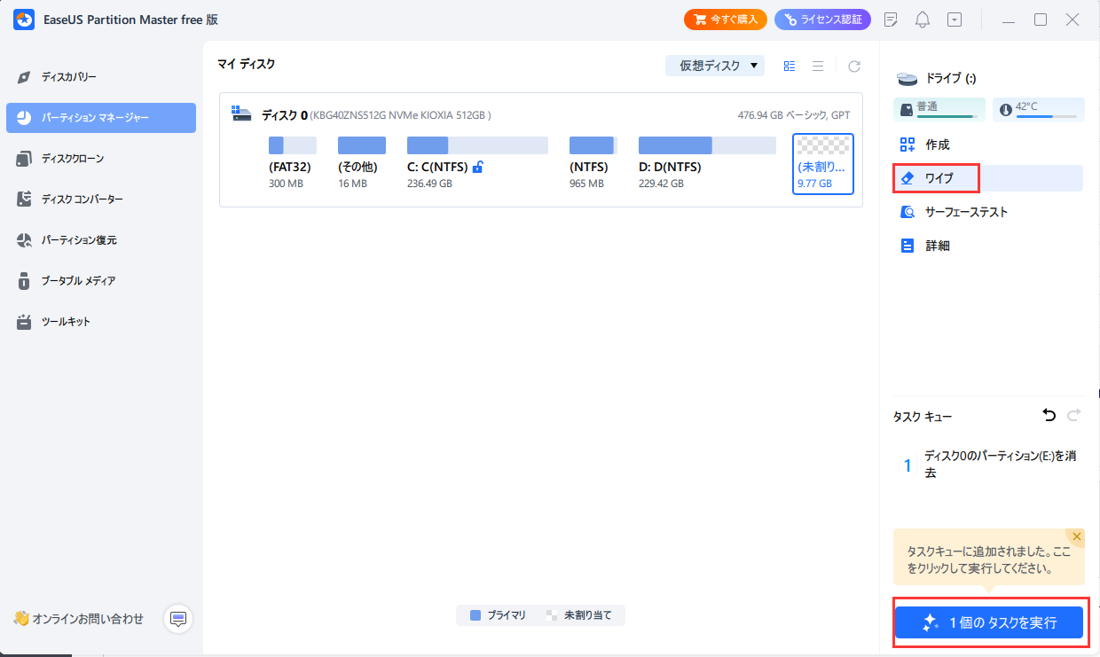Viewport: 1100px width, 657px height.
Task: Go to ディスク コンバーター in sidebar
Action: [101, 199]
